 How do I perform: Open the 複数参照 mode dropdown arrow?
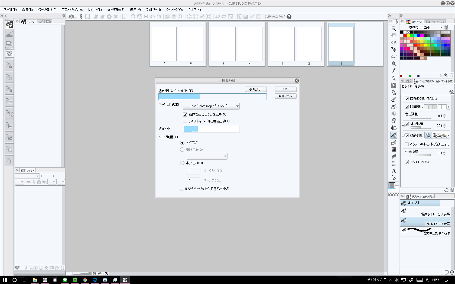(x=448, y=135)
